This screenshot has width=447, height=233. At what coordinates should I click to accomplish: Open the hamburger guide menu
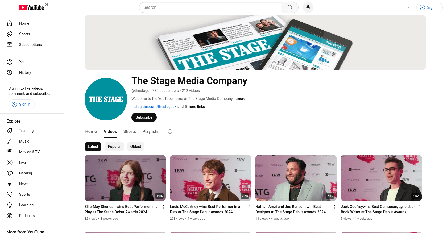tap(10, 7)
